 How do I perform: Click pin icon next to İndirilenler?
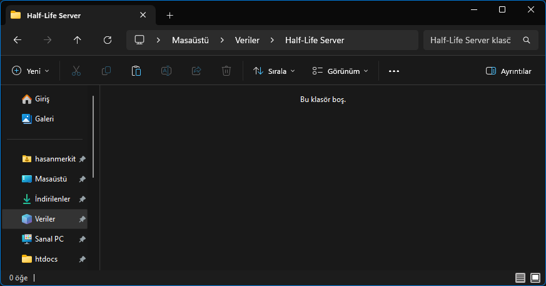[x=82, y=199]
